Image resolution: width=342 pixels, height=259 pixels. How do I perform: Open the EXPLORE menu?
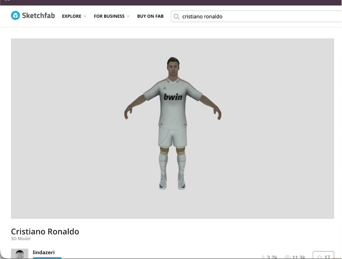(71, 16)
